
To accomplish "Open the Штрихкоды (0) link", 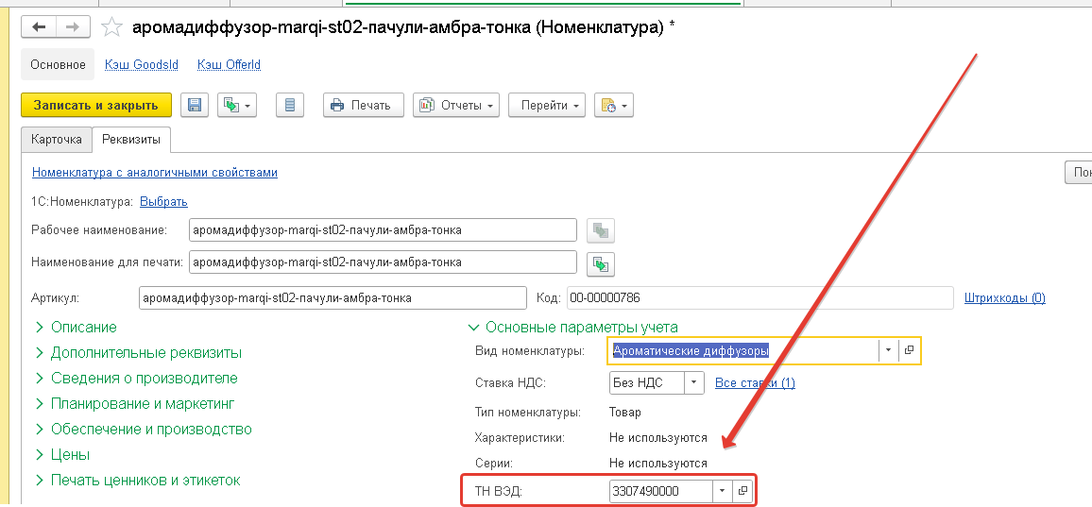I will [x=1004, y=298].
